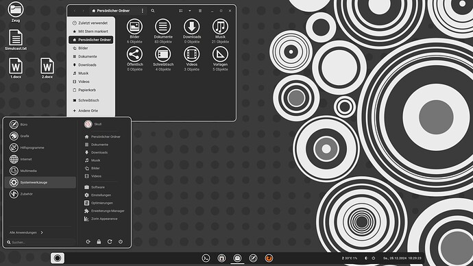The image size is (473, 266).
Task: Open the Öffentlich shared folder
Action: pos(134,59)
